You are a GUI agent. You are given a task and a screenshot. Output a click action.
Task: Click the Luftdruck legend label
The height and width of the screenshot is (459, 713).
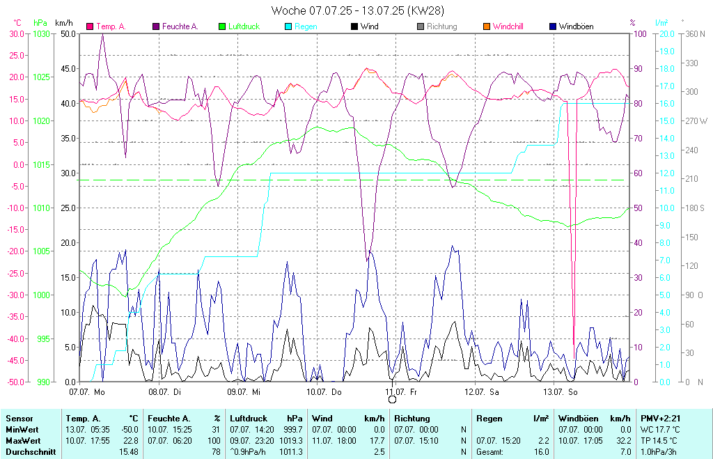244,26
